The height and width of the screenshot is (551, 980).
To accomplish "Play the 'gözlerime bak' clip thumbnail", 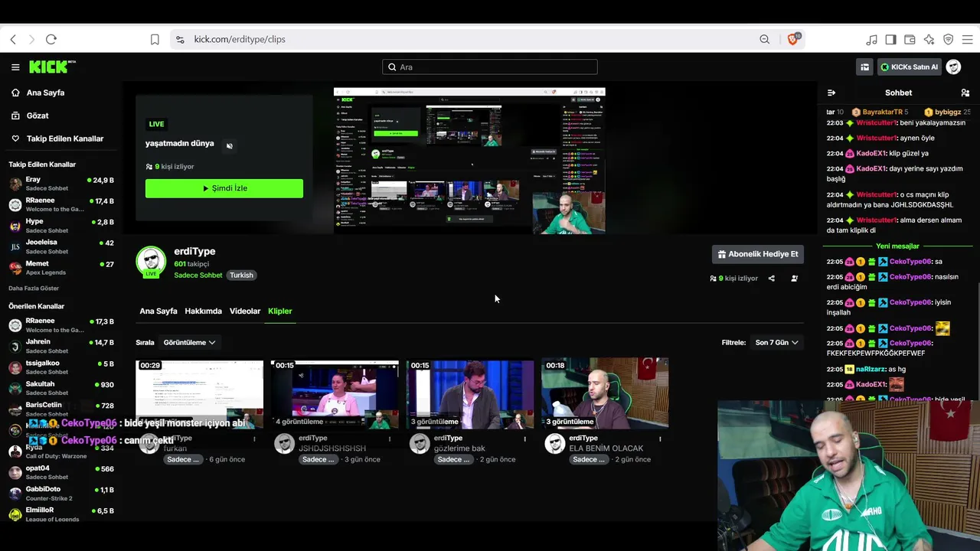I will pyautogui.click(x=470, y=394).
